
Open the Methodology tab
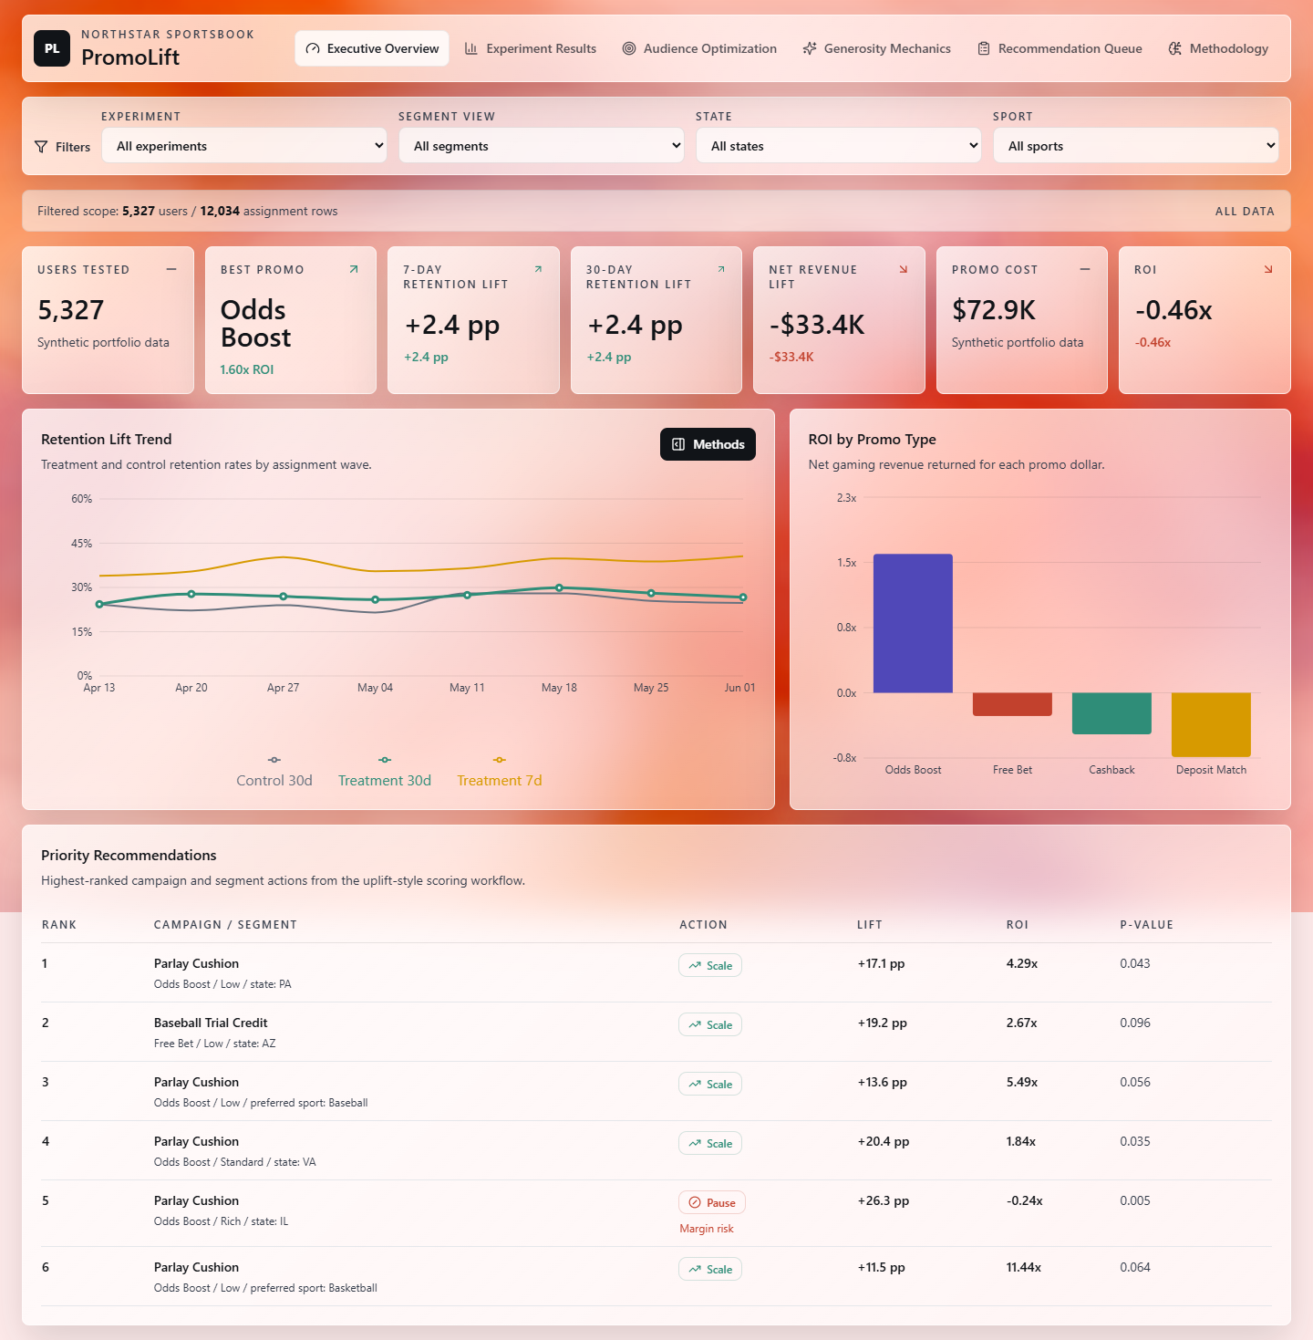click(1218, 48)
